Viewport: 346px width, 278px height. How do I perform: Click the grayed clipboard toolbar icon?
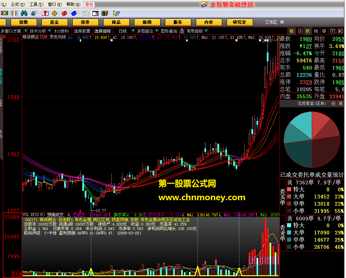86,13
